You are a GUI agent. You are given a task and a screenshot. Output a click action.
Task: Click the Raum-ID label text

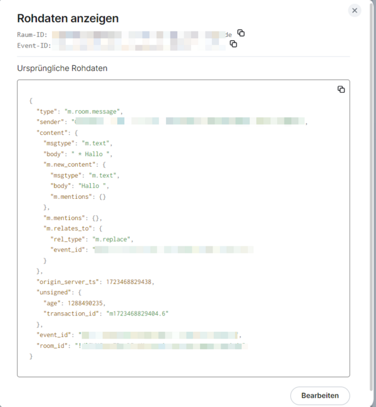coord(32,34)
